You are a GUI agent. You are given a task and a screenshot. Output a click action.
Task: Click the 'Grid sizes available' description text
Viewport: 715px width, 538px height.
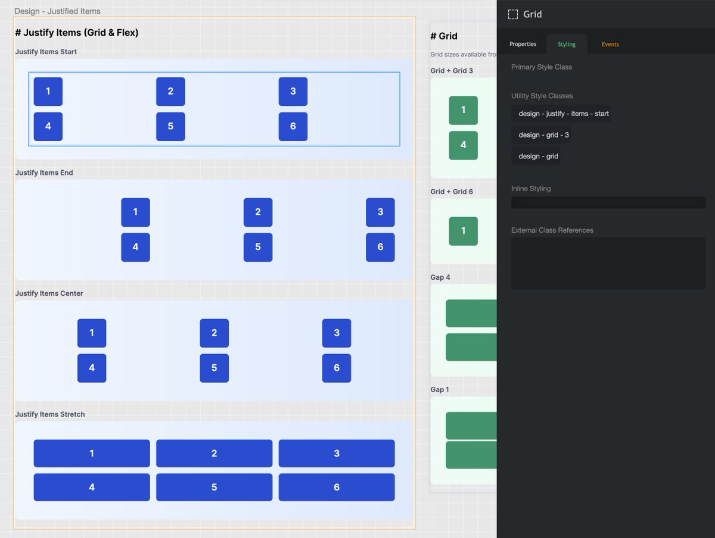[463, 54]
